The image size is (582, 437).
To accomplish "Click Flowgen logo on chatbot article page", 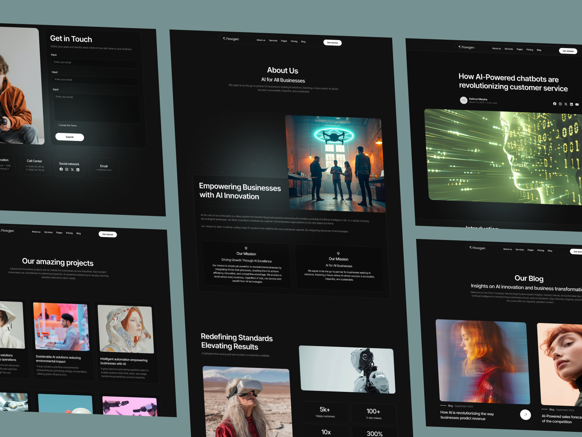I will [466, 47].
